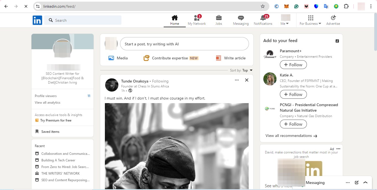Open Building A Tech Career event

[55, 160]
